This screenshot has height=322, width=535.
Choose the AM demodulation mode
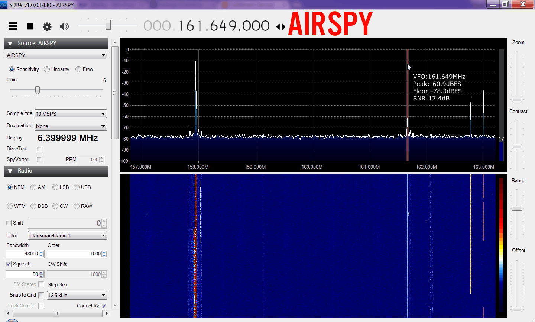click(33, 187)
